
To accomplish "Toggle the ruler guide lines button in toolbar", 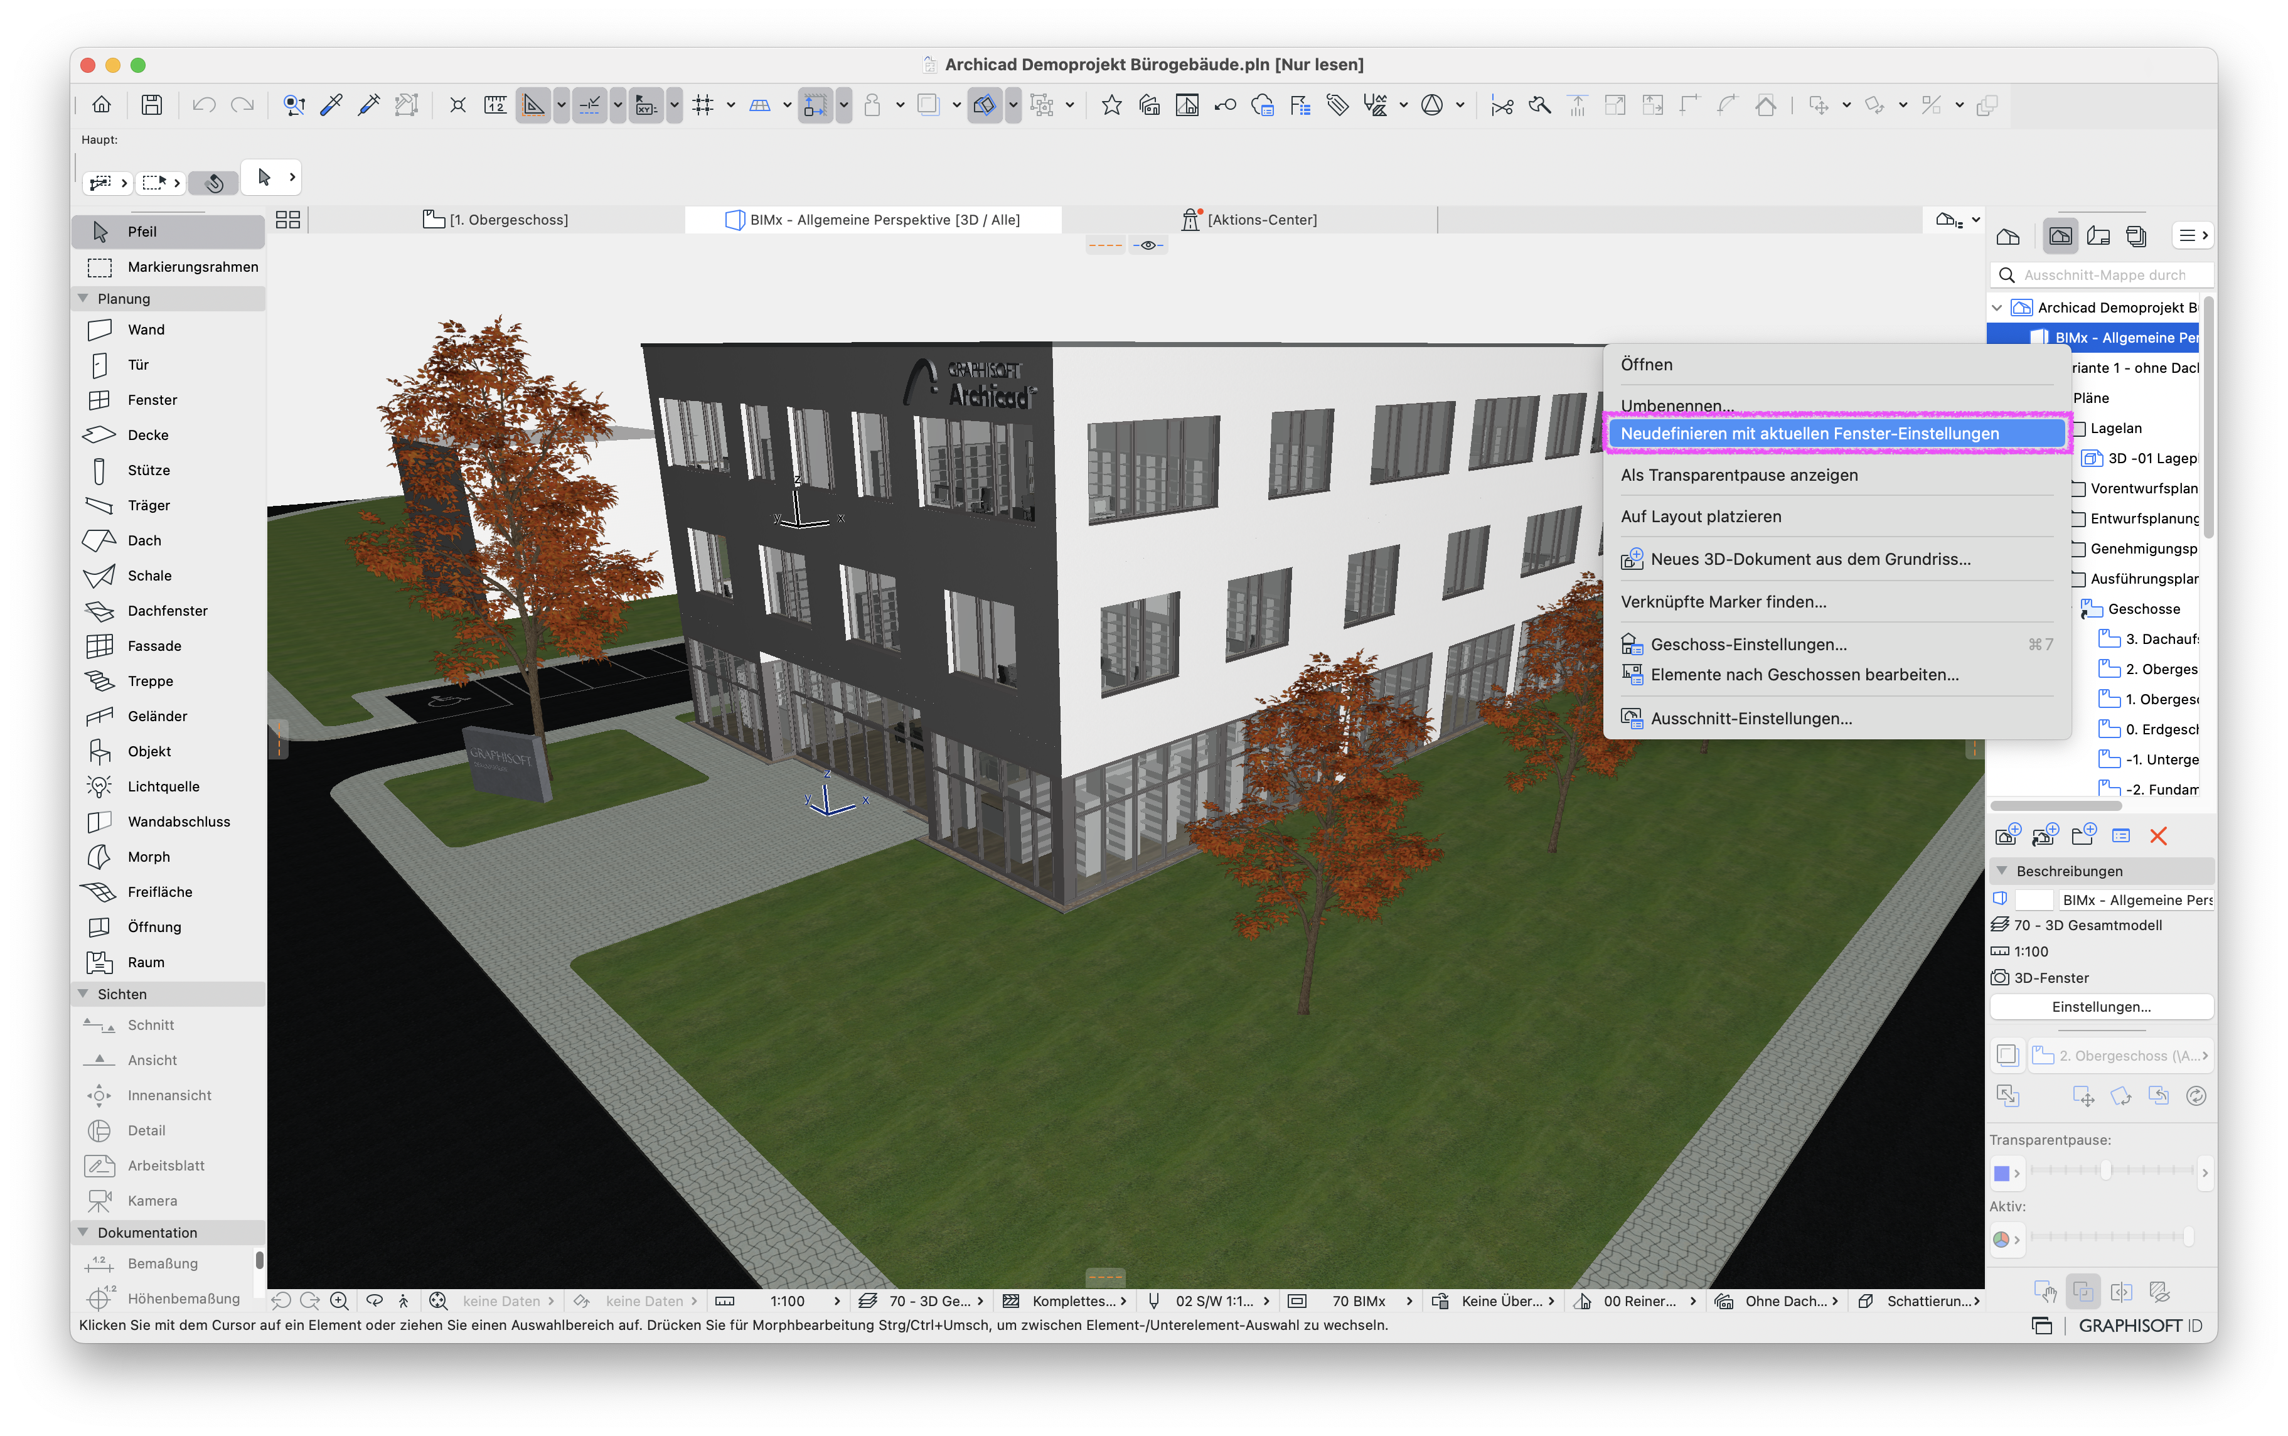I will [533, 104].
